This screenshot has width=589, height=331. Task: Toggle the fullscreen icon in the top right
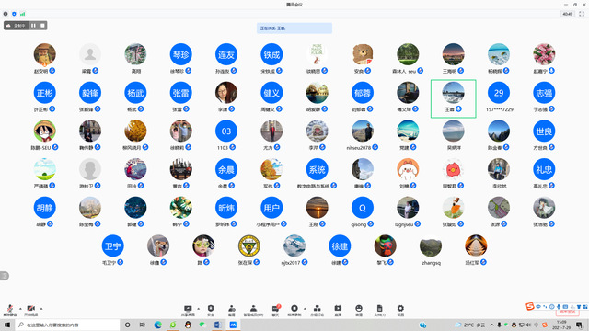tap(582, 14)
